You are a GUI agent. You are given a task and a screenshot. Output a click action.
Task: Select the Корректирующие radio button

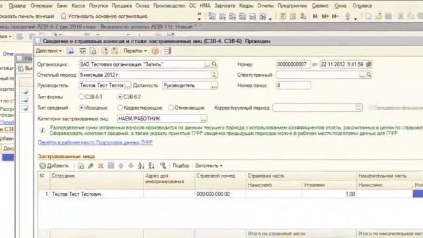click(120, 108)
